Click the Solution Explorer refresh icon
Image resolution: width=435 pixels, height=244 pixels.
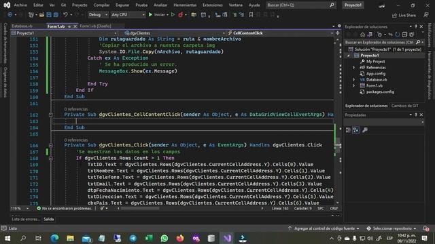397,35
